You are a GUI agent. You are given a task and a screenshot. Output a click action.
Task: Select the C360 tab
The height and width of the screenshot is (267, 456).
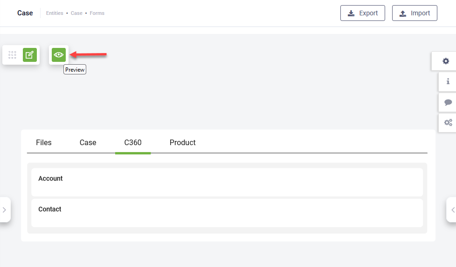(x=133, y=143)
